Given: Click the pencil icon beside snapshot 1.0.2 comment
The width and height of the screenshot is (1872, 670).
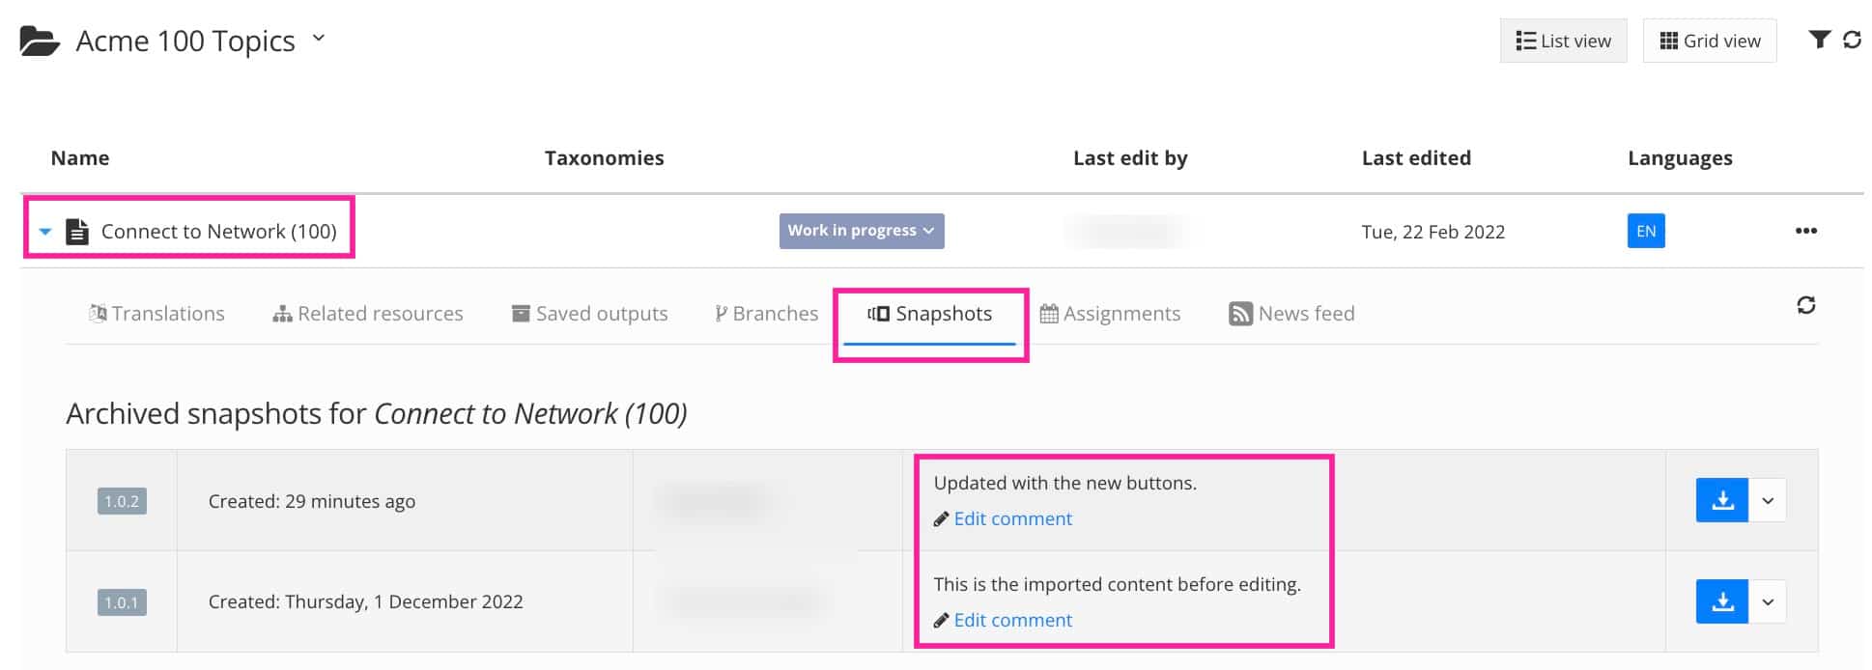Looking at the screenshot, I should (x=941, y=518).
